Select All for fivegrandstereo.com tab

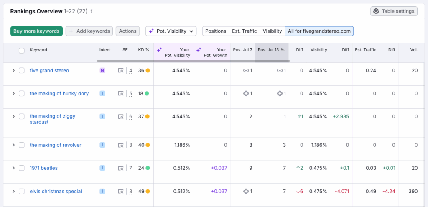pos(319,31)
